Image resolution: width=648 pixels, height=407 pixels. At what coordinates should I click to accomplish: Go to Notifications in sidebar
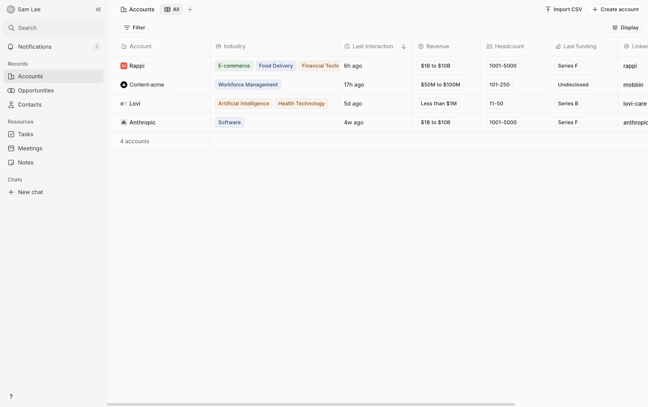(53, 47)
